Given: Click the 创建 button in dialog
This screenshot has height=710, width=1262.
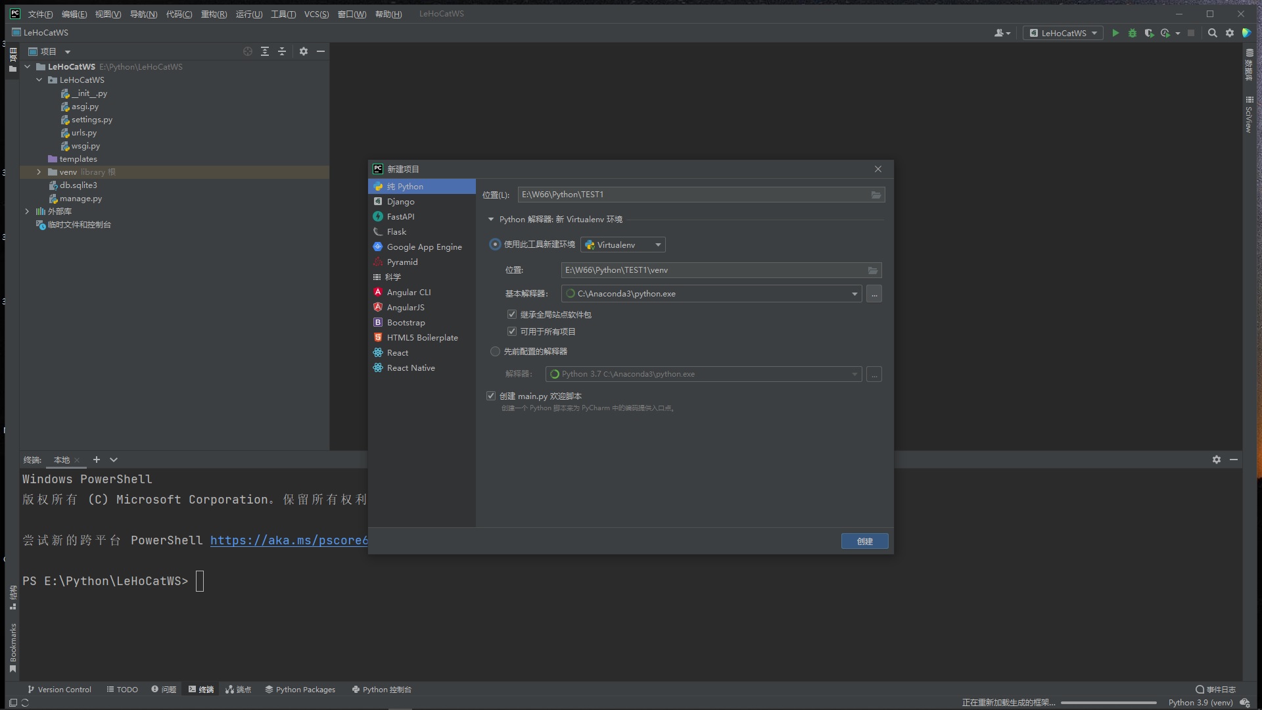Looking at the screenshot, I should click(x=865, y=541).
